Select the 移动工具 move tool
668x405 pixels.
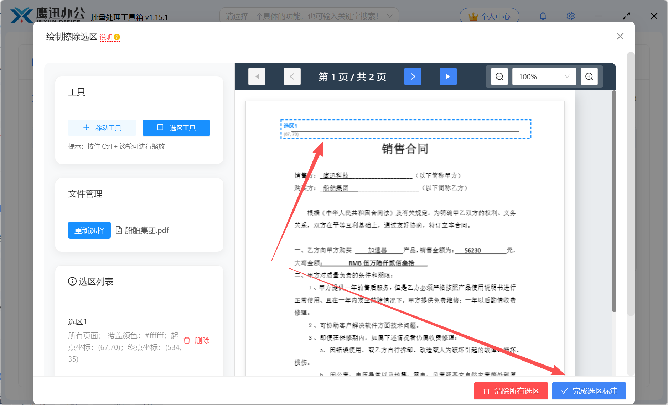[x=102, y=128]
